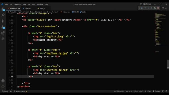169x95 pixels.
Task: Switch to the index.html tab
Action: click(13, 8)
